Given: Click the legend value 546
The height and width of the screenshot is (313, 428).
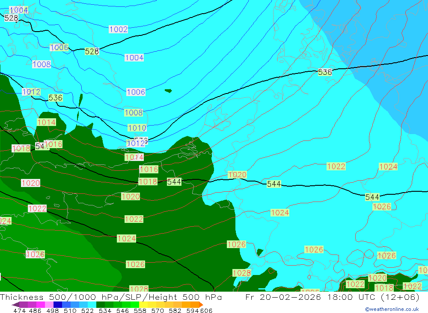Looking at the screenshot, I should click(x=122, y=310).
